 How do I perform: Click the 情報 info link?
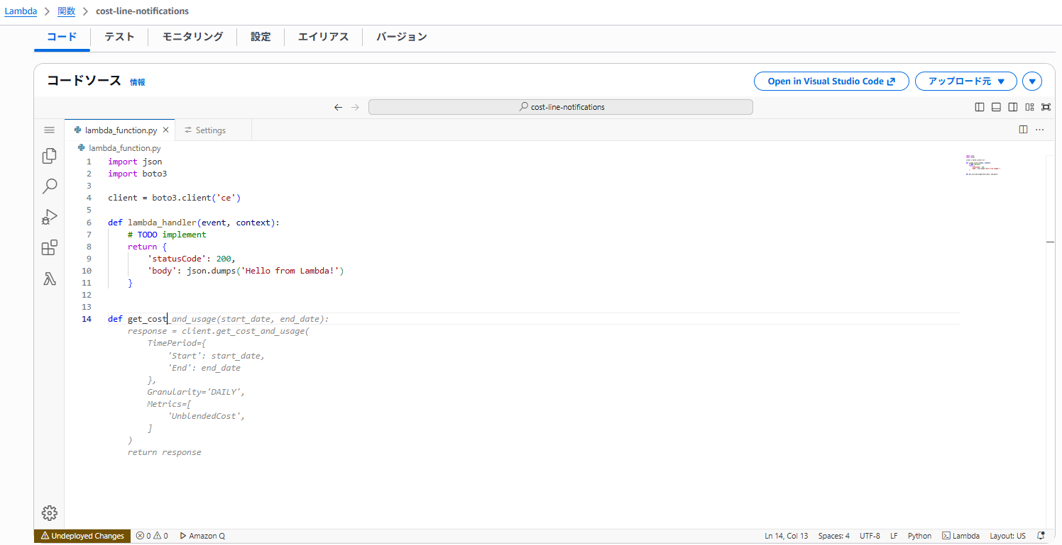coord(137,82)
